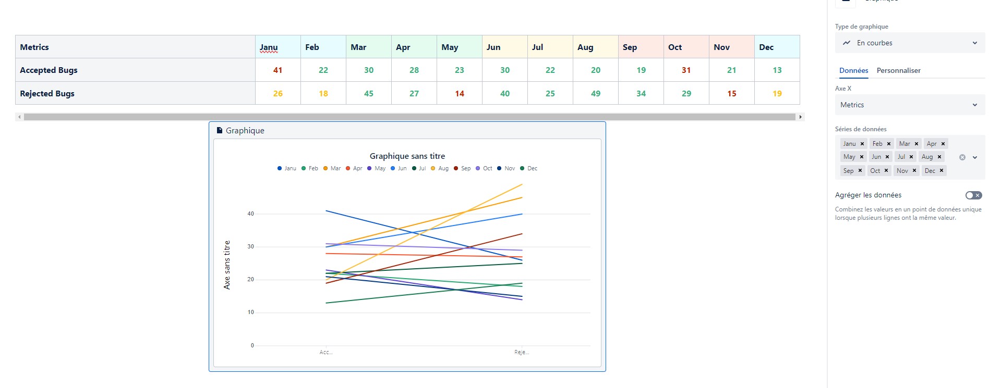Select the Nov column header
The image size is (989, 388).
pyautogui.click(x=732, y=47)
